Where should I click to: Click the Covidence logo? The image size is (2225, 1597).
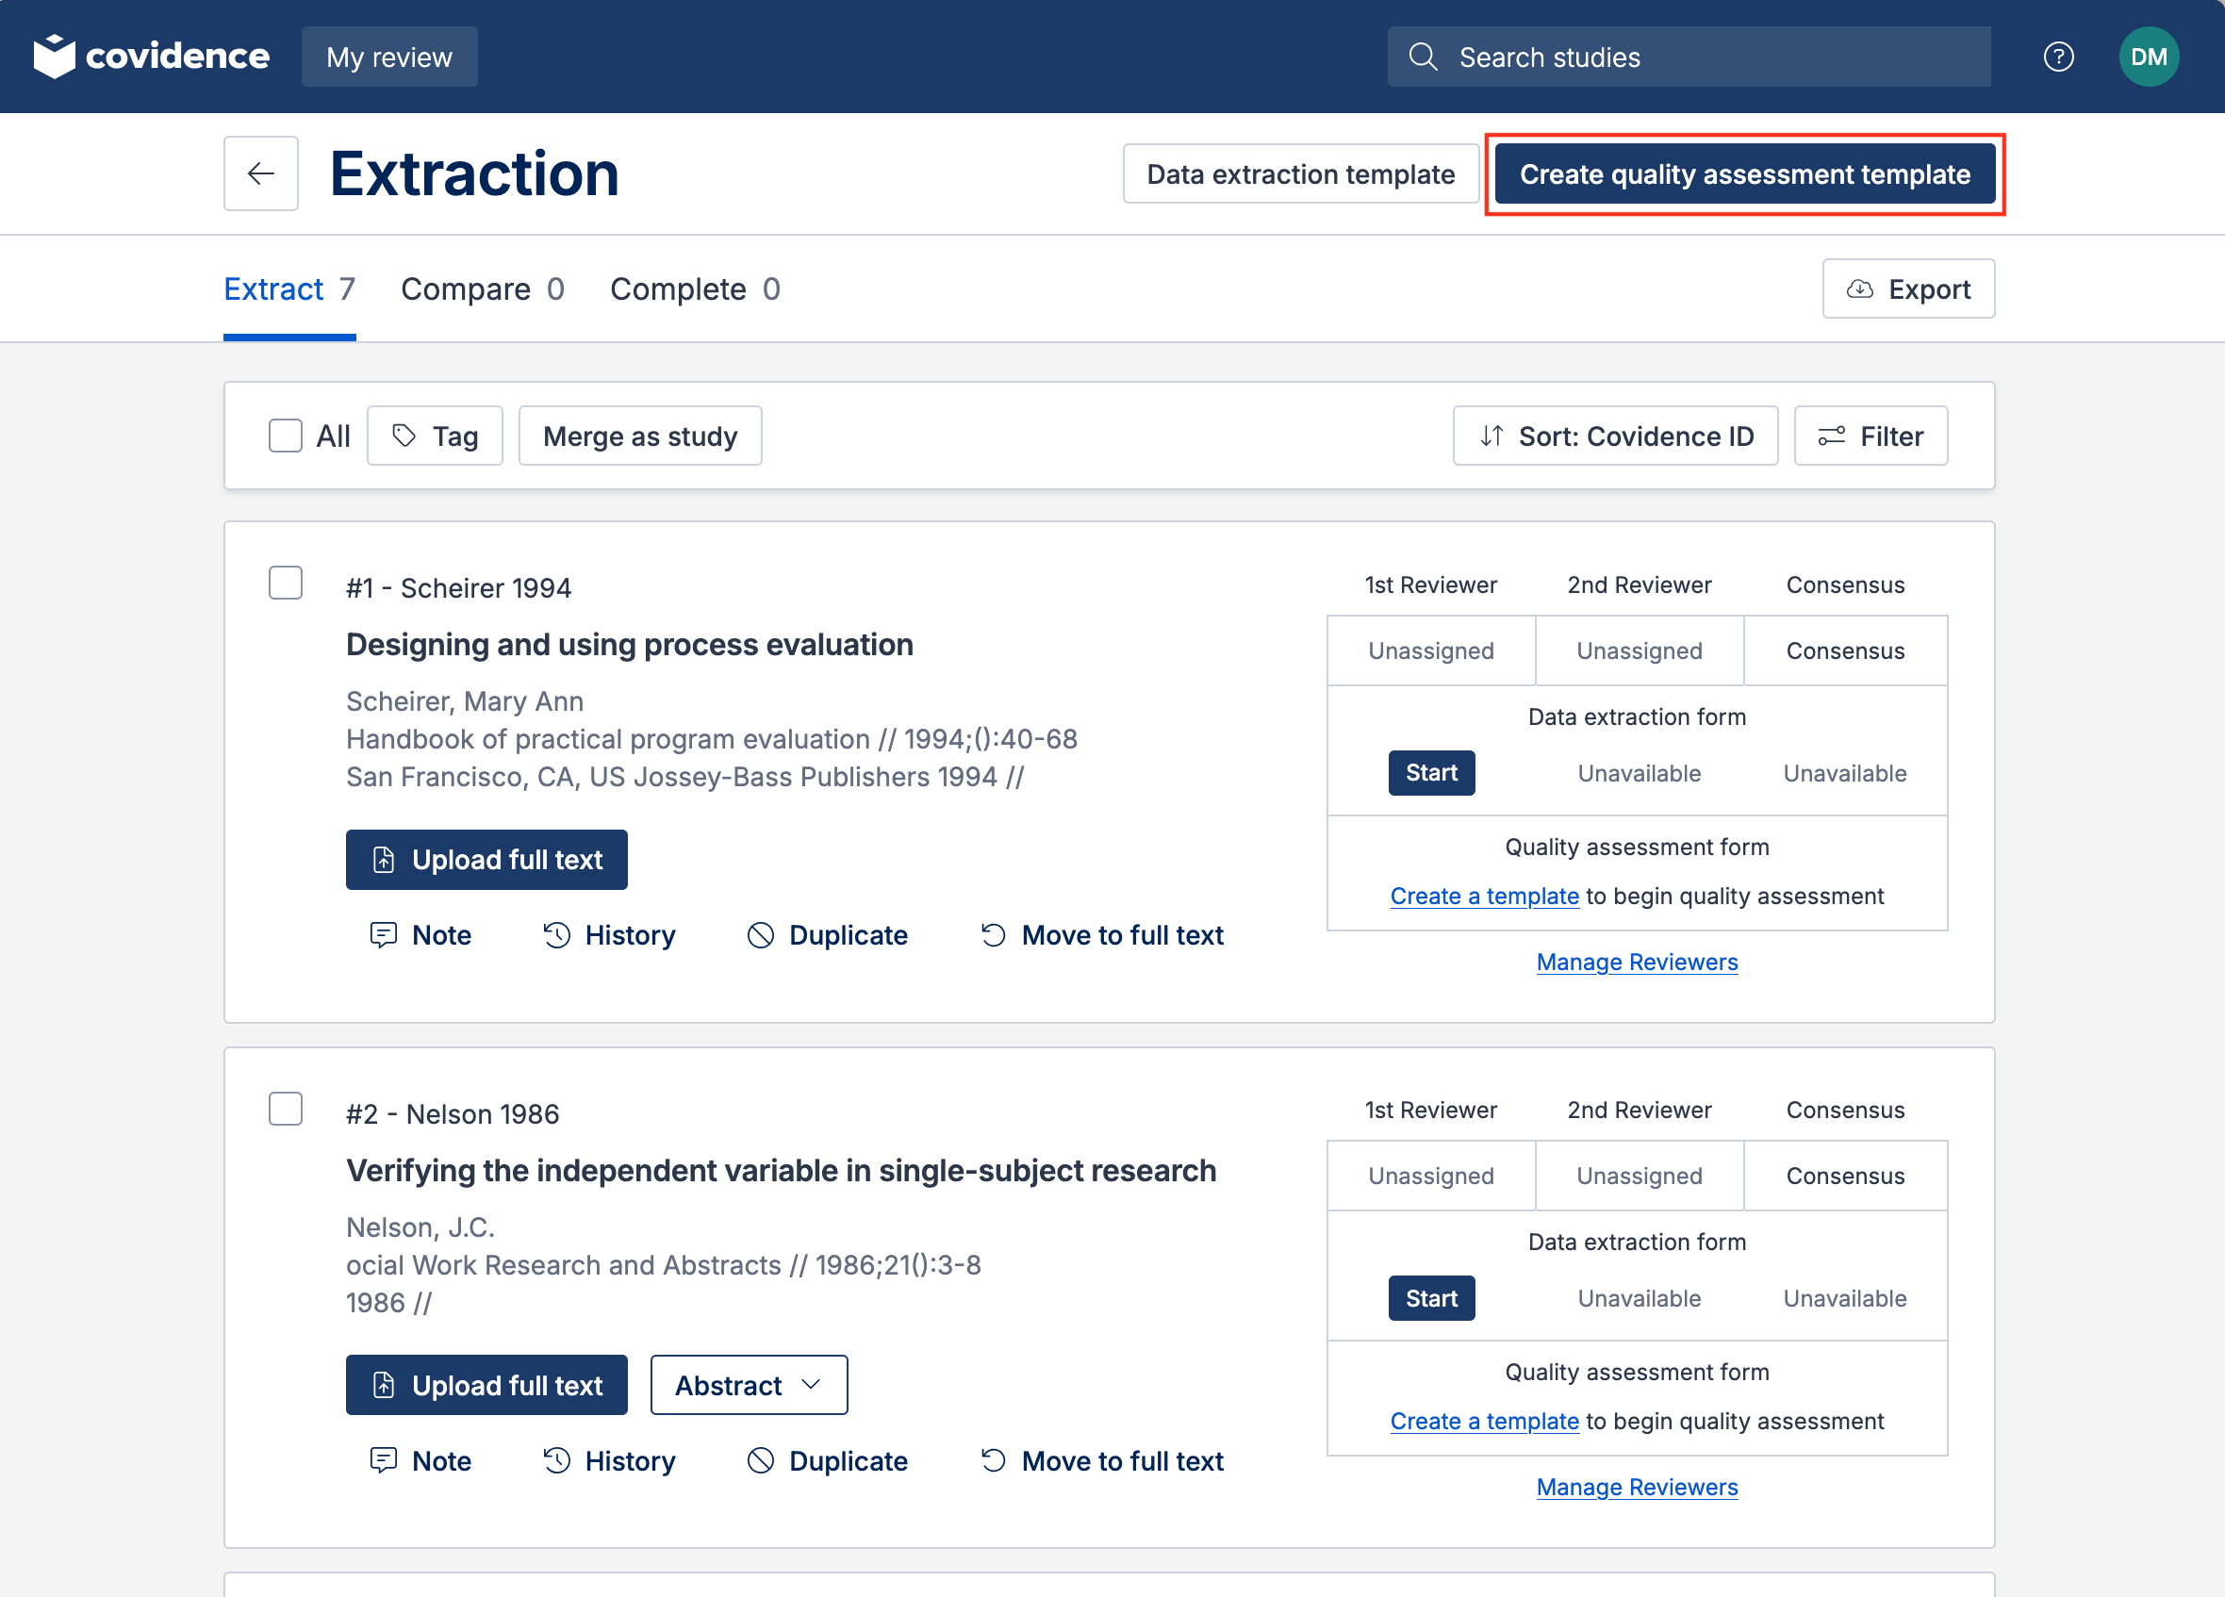pos(151,57)
